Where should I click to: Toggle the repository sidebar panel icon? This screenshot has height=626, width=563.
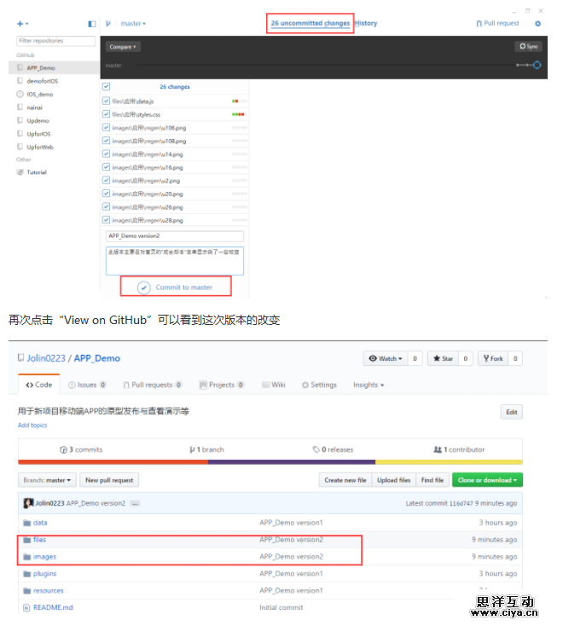(x=92, y=24)
